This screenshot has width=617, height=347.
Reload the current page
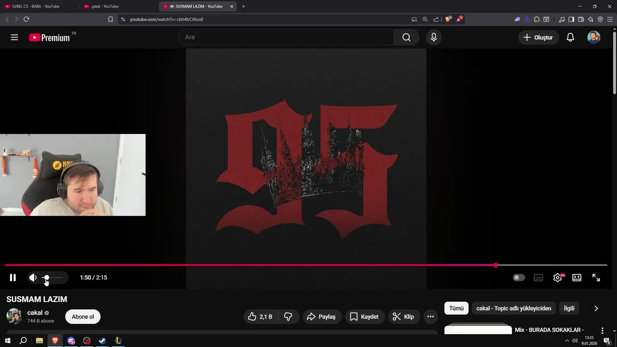(26, 19)
